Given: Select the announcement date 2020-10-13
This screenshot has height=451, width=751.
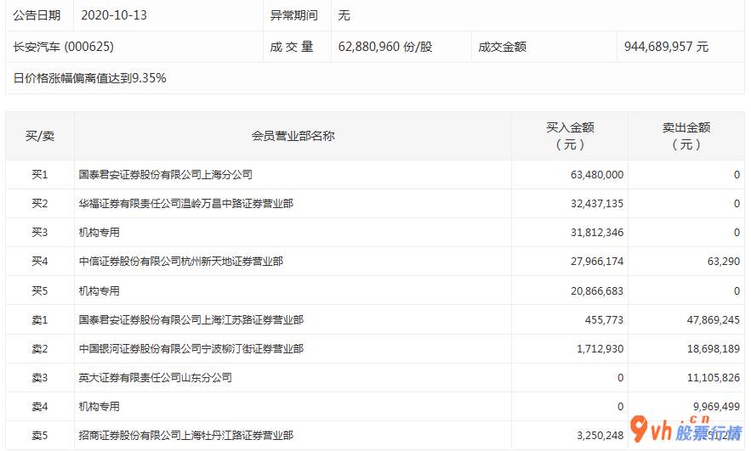Looking at the screenshot, I should coord(114,15).
